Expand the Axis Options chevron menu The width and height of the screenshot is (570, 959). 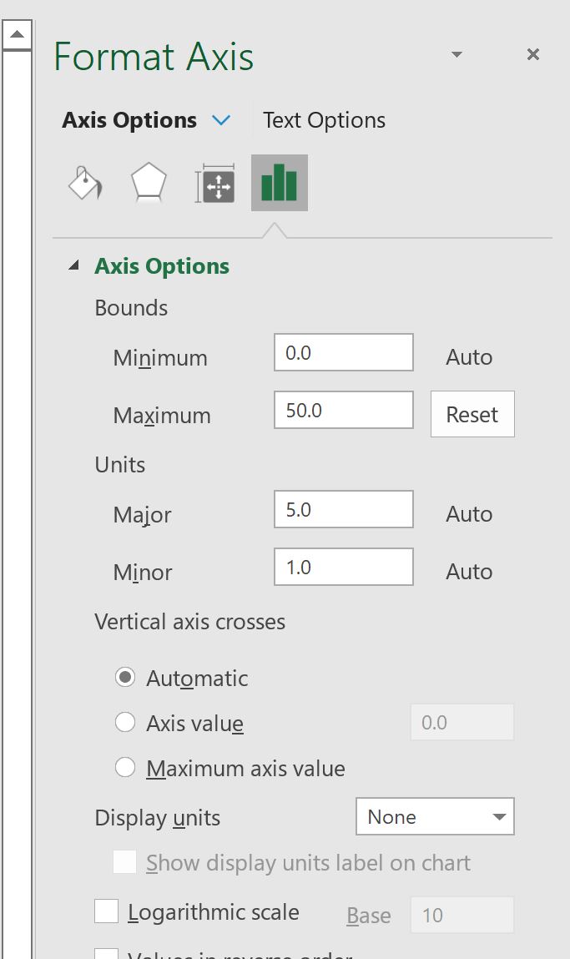(x=221, y=120)
